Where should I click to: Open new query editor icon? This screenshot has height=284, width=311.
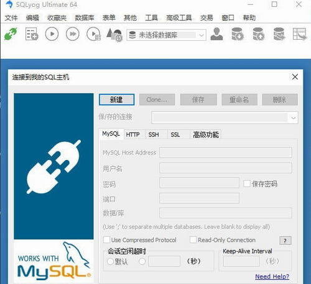pyautogui.click(x=32, y=34)
